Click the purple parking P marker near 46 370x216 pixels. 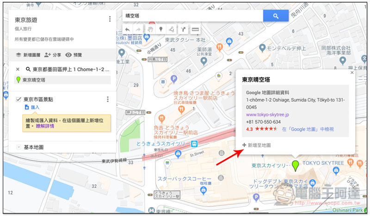tap(174, 79)
